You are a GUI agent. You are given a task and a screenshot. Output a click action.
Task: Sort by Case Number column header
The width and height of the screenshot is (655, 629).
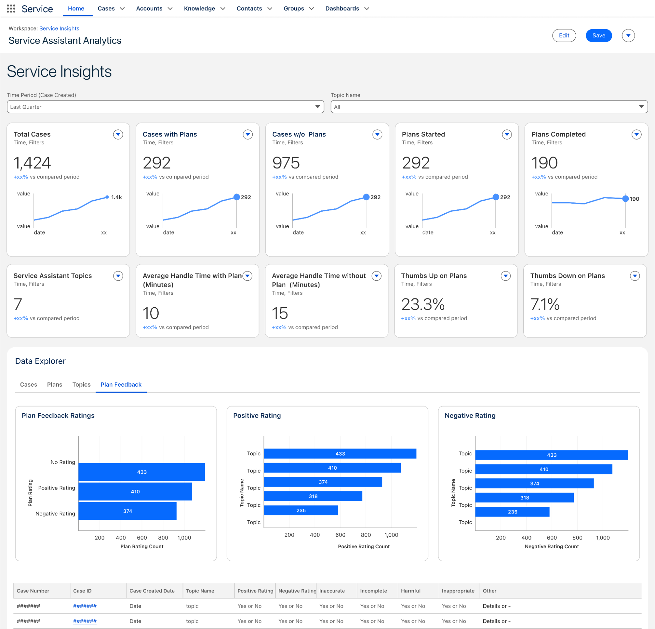click(x=42, y=591)
